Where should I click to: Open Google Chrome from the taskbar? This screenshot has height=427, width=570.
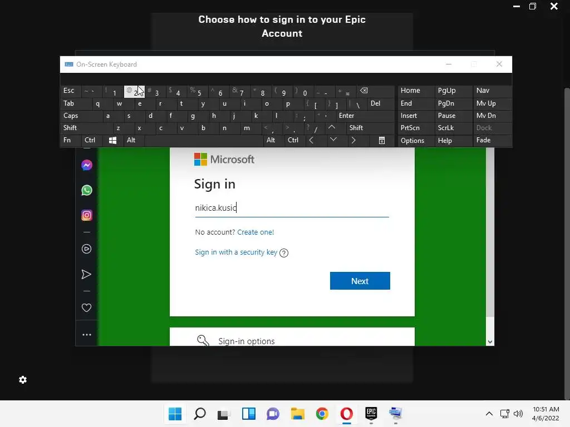click(x=322, y=414)
